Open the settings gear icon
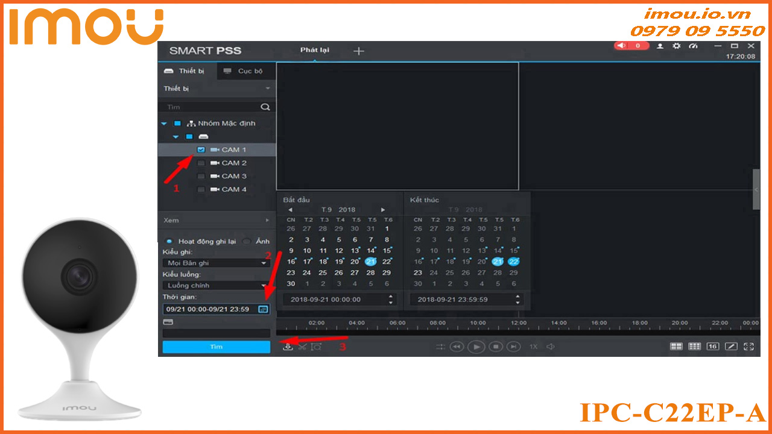The height and width of the screenshot is (434, 772). pos(676,46)
